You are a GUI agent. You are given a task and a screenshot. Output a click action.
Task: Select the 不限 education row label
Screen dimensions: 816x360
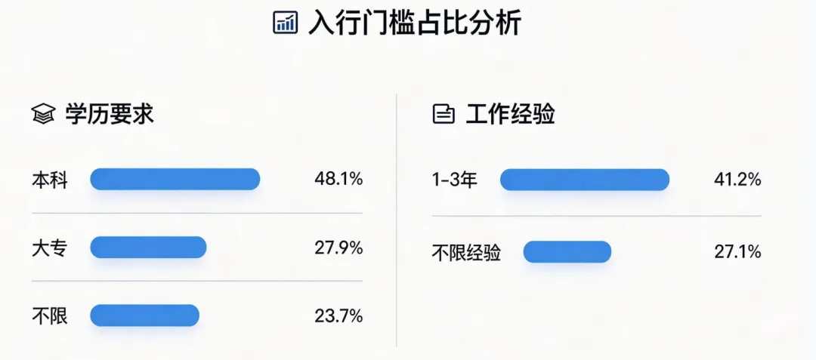pos(50,315)
